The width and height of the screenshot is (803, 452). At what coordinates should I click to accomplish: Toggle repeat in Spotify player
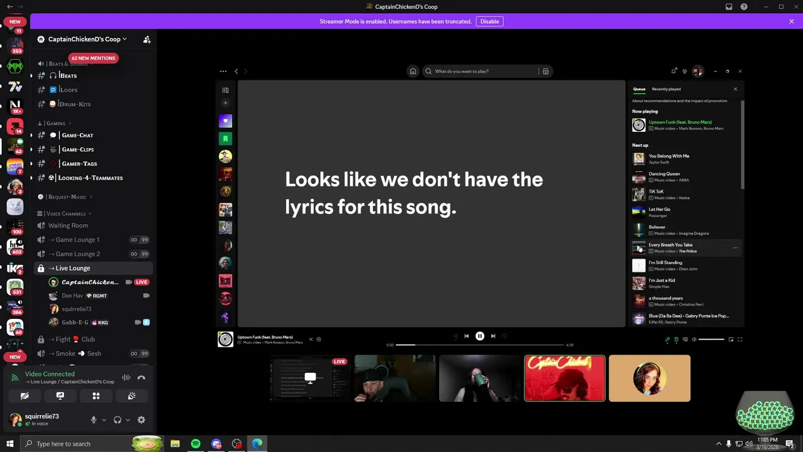point(504,336)
